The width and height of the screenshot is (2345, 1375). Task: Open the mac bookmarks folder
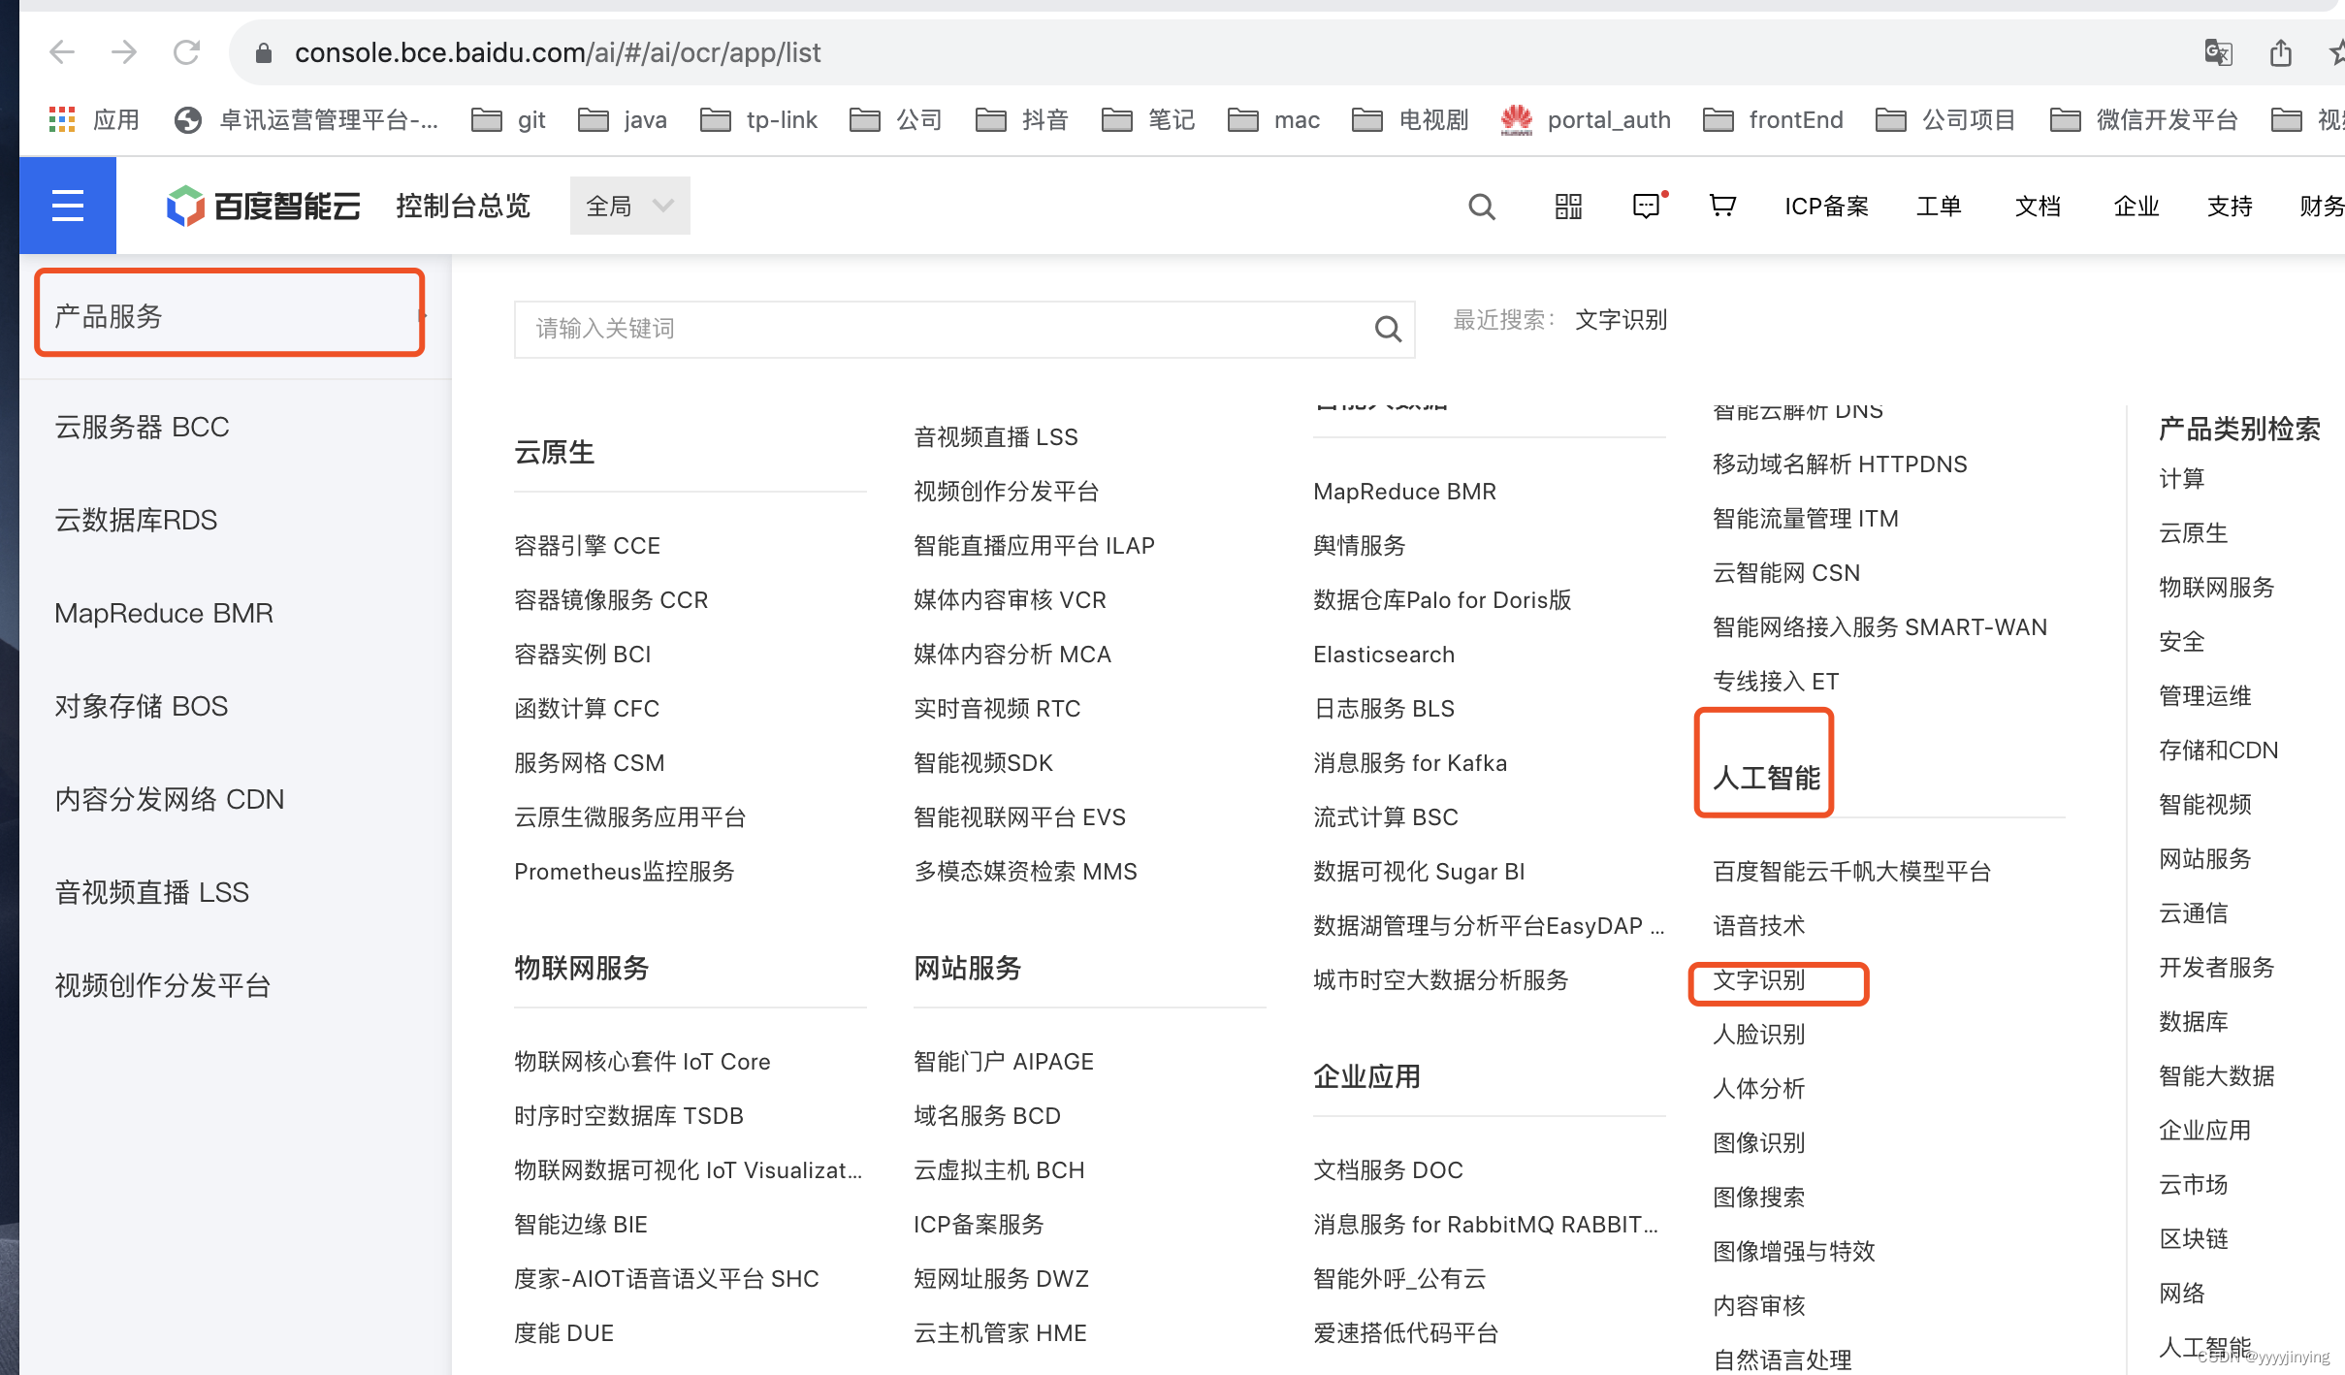[1273, 119]
